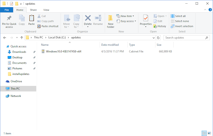
Task: Select OneDrive in navigation pane
Action: (x=16, y=81)
